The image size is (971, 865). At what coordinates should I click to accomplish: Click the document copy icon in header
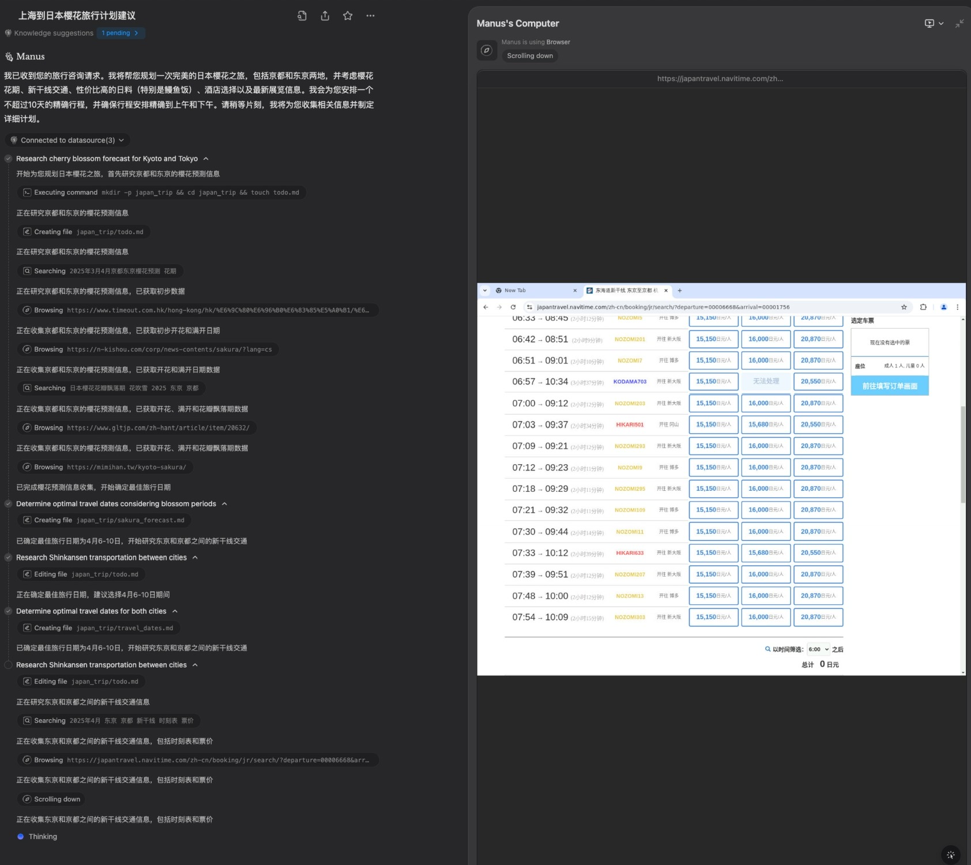coord(302,16)
